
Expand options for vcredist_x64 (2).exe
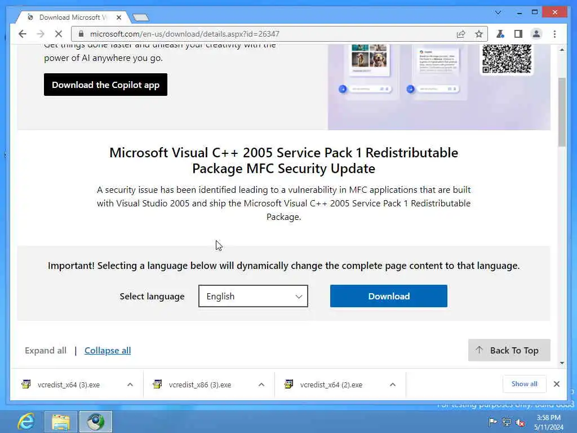click(x=393, y=385)
